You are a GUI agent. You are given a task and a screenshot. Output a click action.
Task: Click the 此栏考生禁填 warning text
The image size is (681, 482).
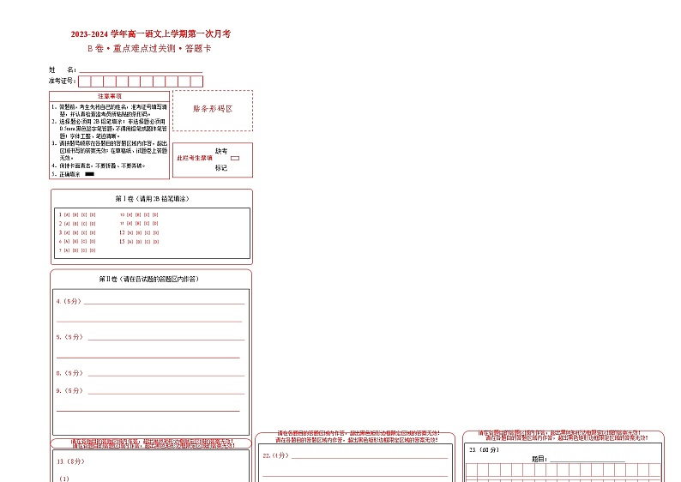pyautogui.click(x=195, y=158)
